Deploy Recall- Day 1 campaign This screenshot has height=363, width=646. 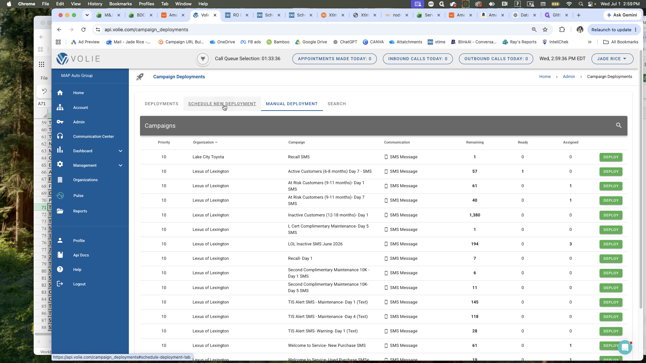611,259
